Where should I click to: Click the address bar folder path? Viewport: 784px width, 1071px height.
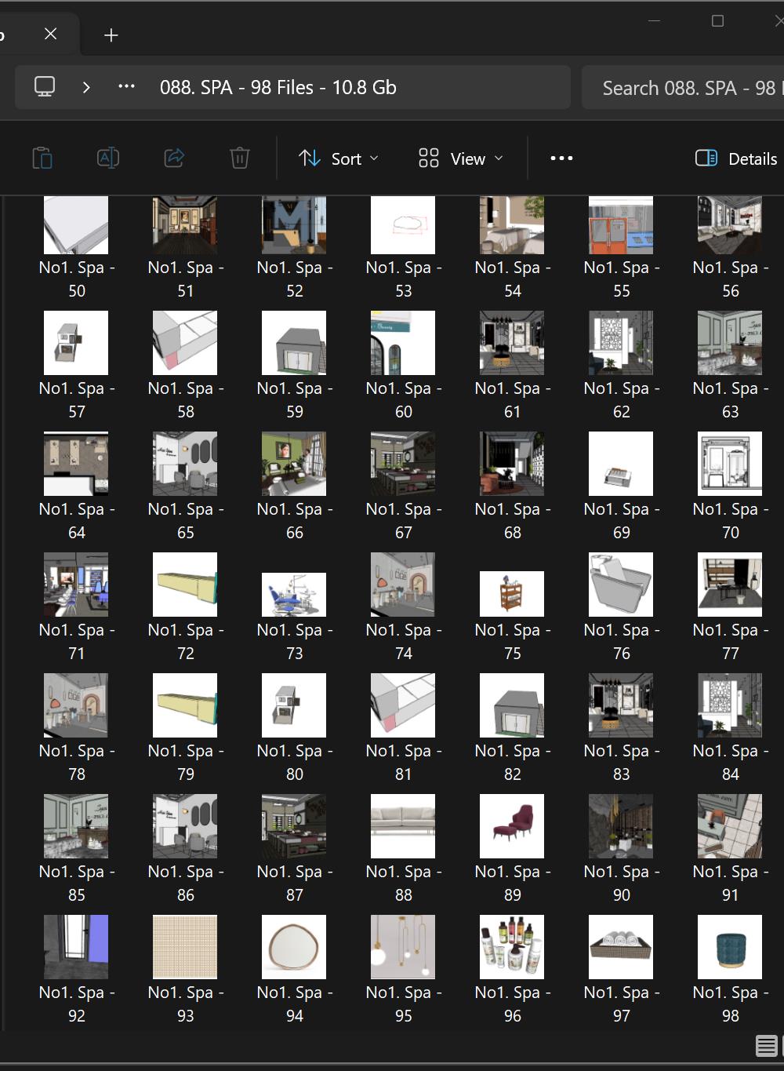278,87
